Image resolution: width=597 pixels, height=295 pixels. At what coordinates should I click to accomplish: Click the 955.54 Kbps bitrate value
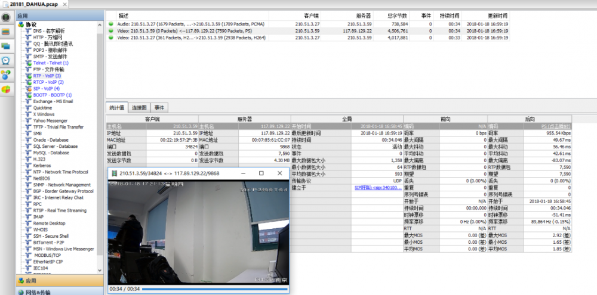point(558,133)
